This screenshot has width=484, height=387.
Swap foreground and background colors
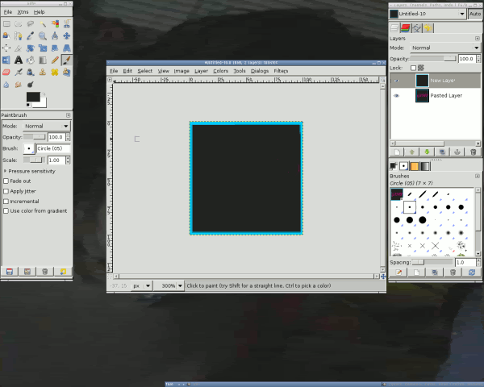[44, 94]
